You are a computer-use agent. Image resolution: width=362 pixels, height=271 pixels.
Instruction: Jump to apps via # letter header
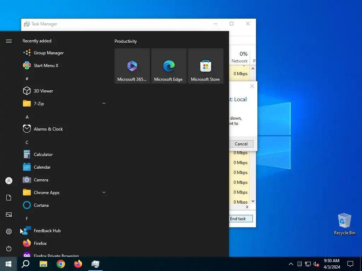[27, 79]
